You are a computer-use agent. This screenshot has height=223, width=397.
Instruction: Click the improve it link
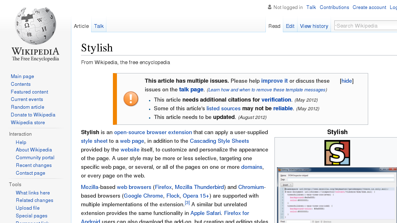[274, 81]
